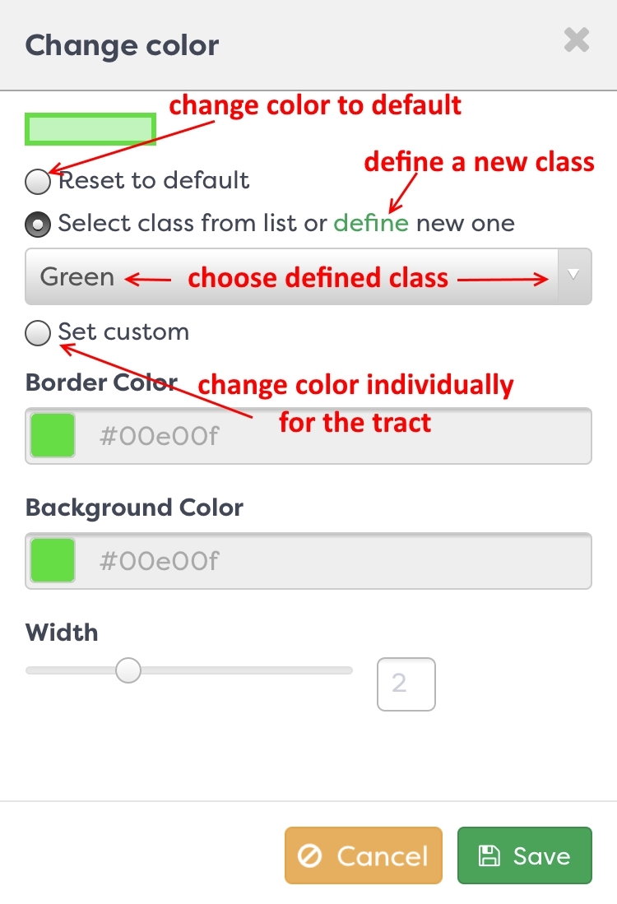Click the Change color dialog title
Image resolution: width=617 pixels, height=904 pixels.
123,45
